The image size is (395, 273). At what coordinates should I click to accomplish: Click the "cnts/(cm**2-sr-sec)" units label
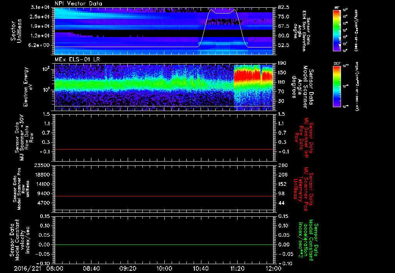(356, 30)
